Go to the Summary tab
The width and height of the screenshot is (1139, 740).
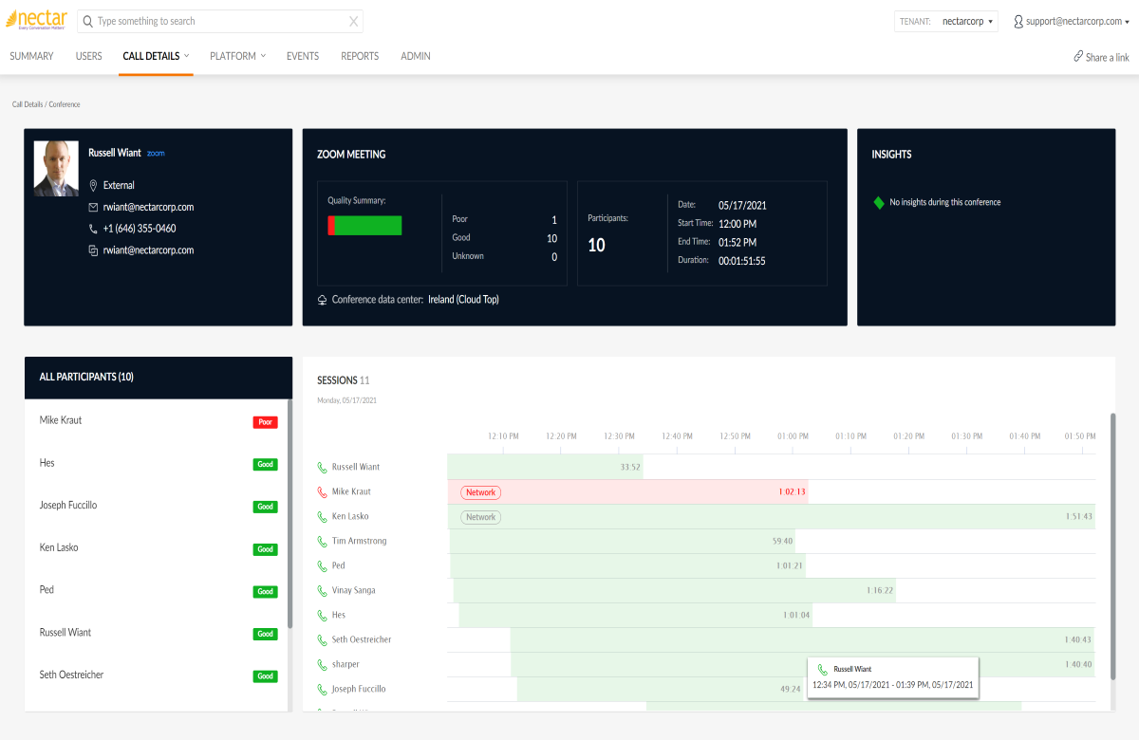[x=31, y=56]
